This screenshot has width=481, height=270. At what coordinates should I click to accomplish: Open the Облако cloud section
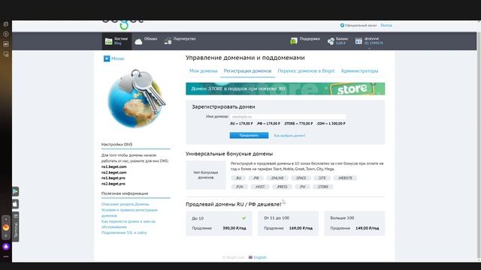(146, 41)
